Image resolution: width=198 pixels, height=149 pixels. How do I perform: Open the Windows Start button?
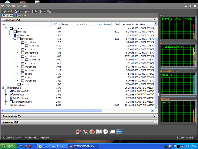pyautogui.click(x=9, y=146)
